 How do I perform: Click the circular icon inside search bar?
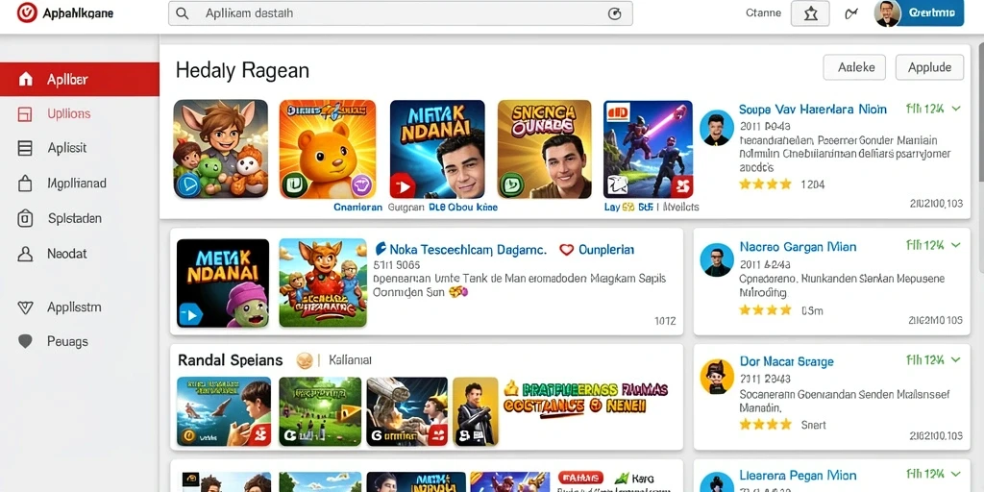point(615,13)
